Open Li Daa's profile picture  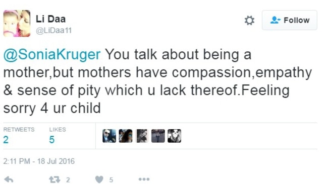[17, 23]
